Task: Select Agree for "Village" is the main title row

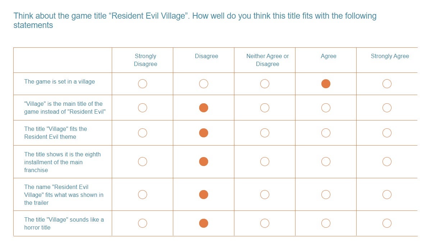Action: click(x=326, y=108)
